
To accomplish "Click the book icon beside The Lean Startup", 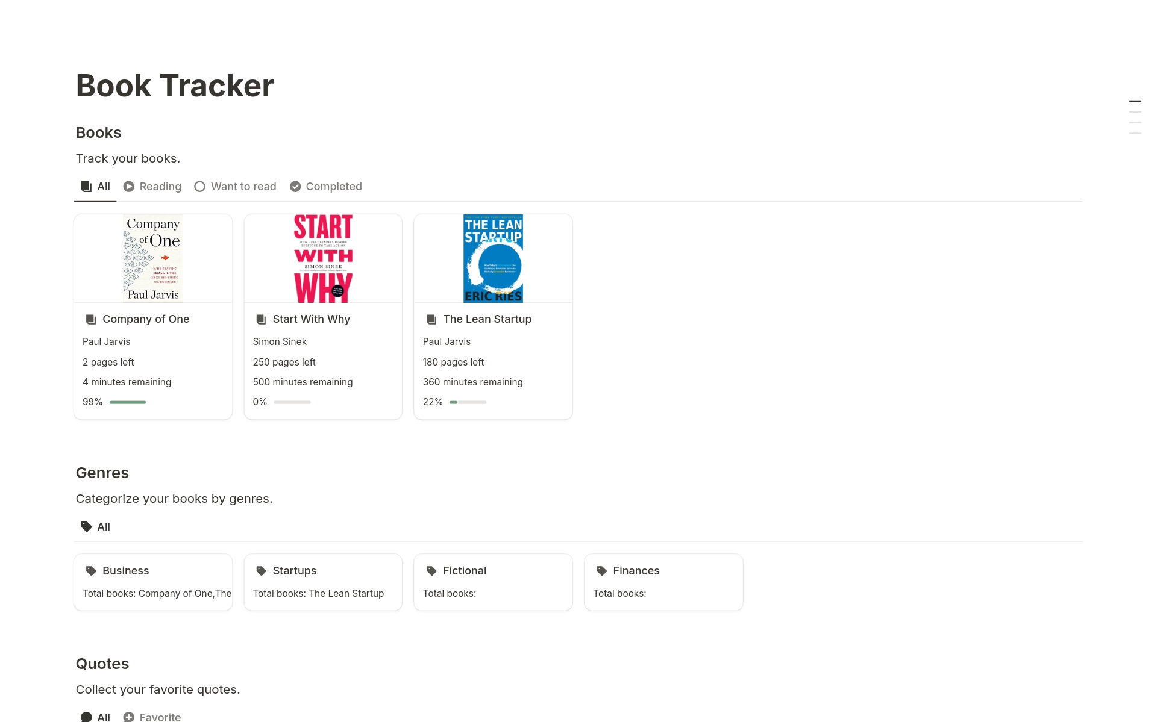I will [431, 319].
